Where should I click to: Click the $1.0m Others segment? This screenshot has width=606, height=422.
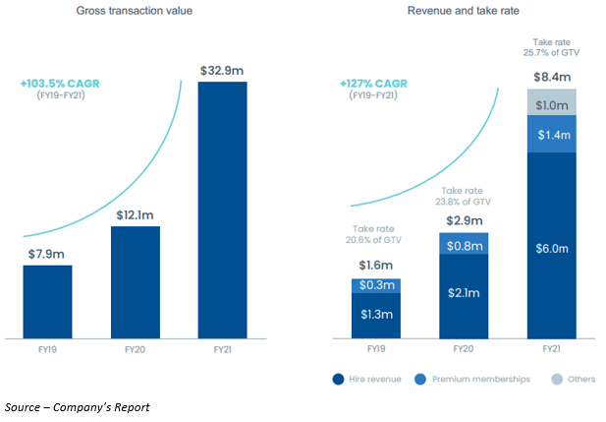[552, 102]
